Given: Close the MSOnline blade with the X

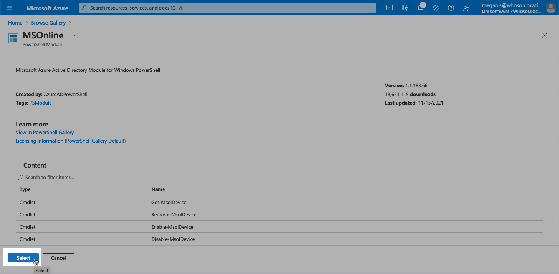Looking at the screenshot, I should click(544, 35).
